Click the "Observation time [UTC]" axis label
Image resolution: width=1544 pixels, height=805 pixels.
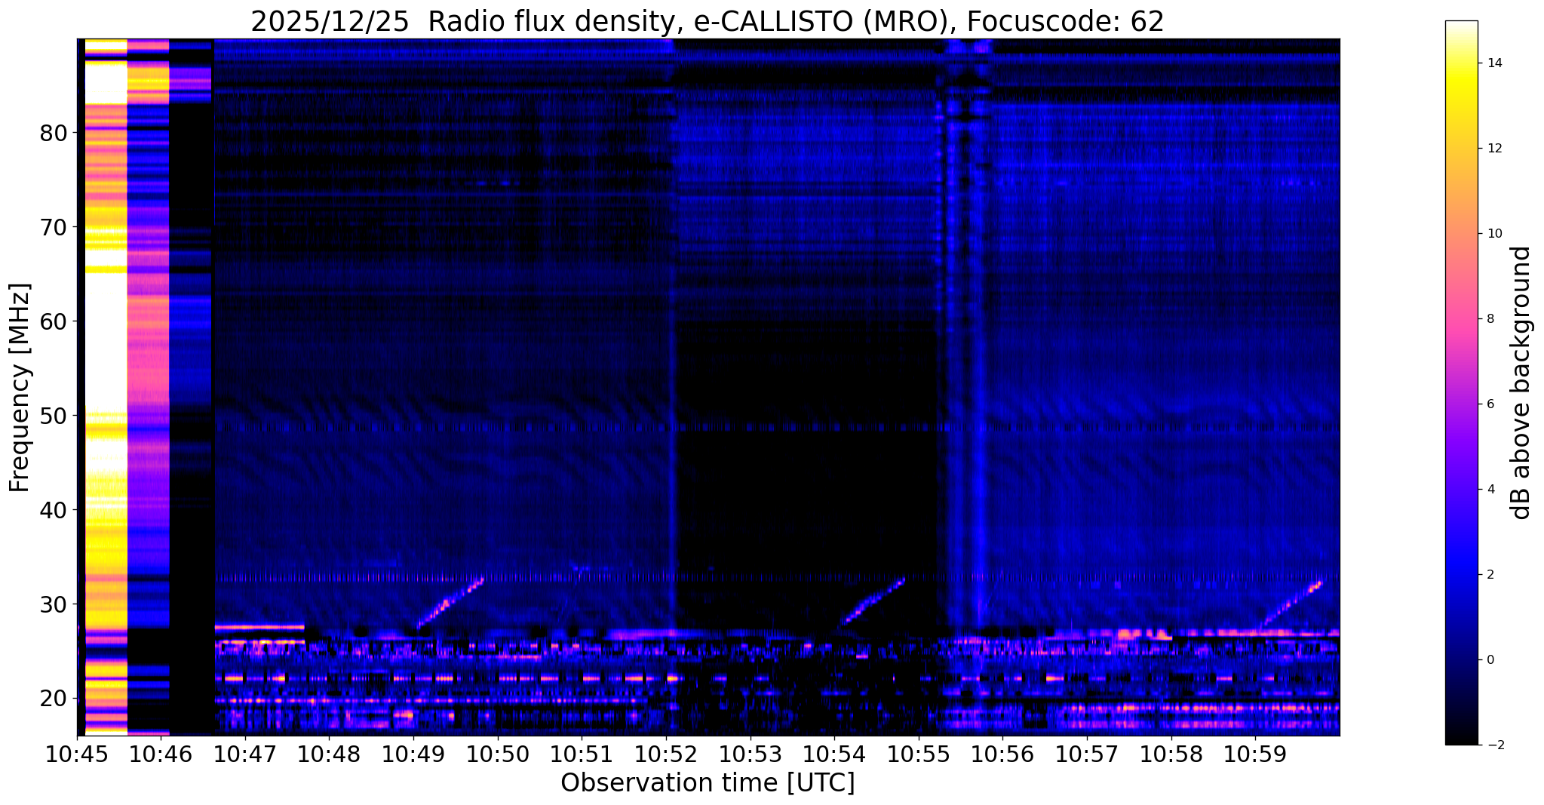[x=708, y=782]
